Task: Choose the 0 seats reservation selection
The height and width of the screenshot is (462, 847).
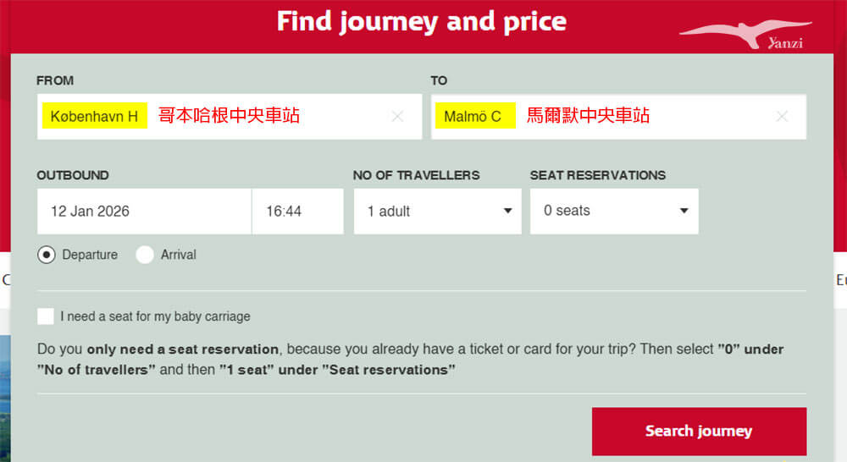Action: (x=614, y=211)
